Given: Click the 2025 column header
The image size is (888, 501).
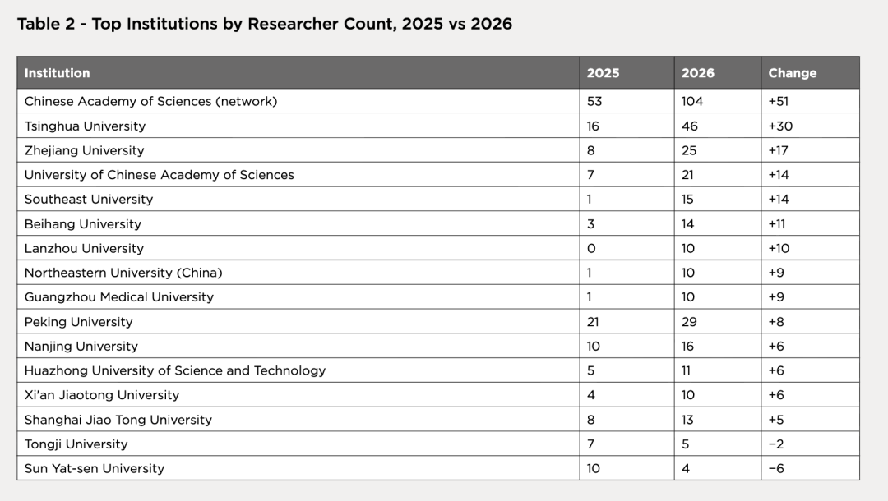Looking at the screenshot, I should (627, 72).
